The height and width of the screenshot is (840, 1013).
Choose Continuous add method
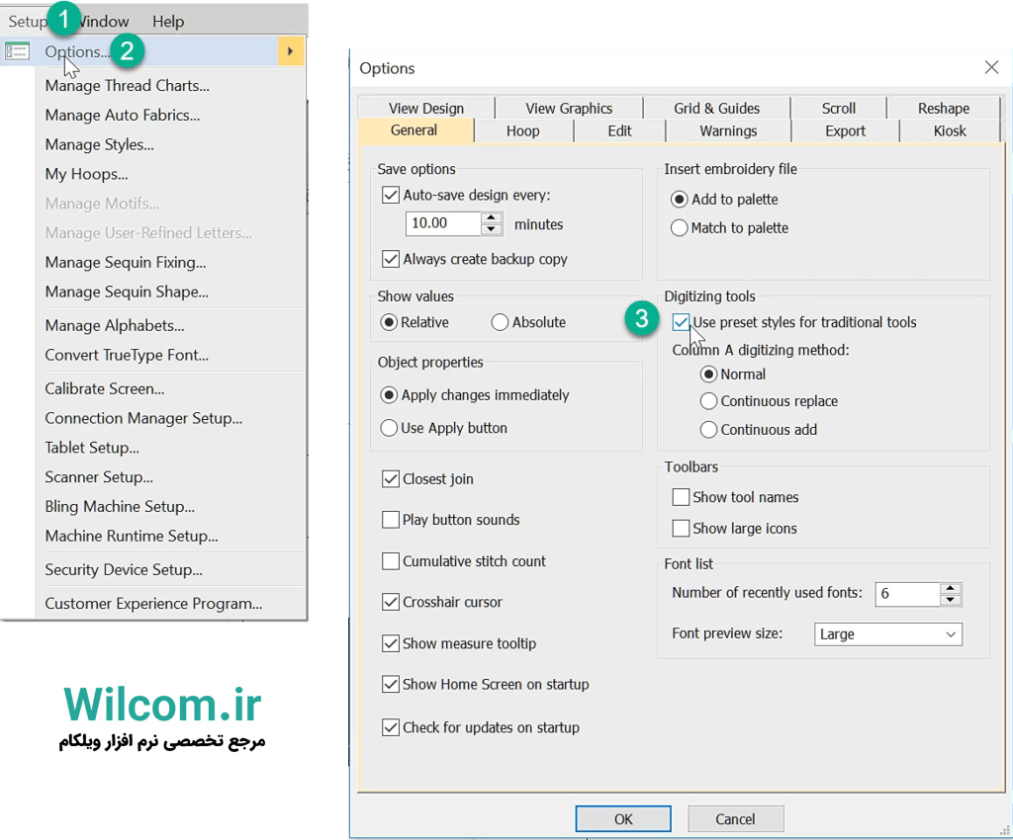tap(708, 430)
